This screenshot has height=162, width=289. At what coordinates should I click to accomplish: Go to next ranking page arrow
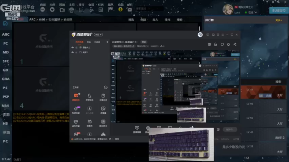pyautogui.click(x=263, y=158)
